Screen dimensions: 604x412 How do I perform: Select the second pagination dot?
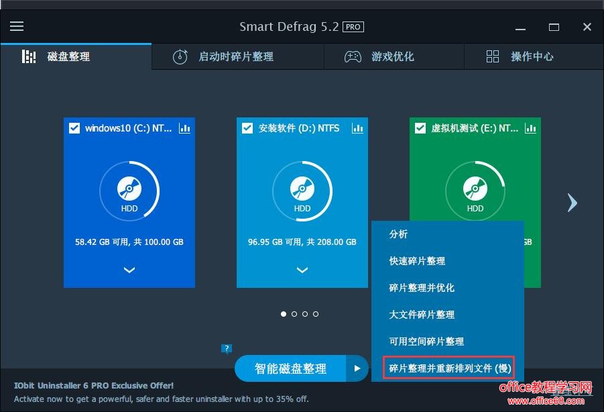[x=294, y=314]
